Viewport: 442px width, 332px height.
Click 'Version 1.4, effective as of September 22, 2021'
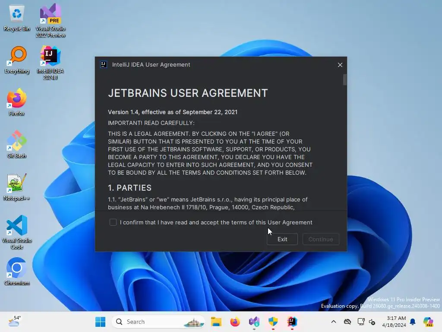[x=173, y=112]
